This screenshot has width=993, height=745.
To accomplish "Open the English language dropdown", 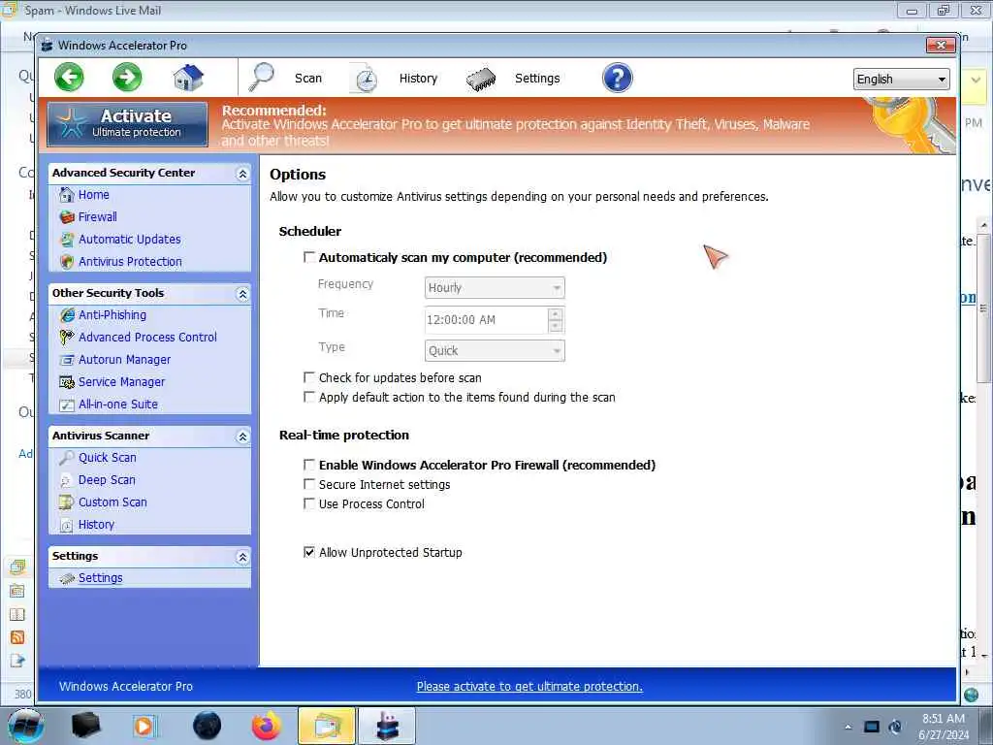I will (901, 80).
